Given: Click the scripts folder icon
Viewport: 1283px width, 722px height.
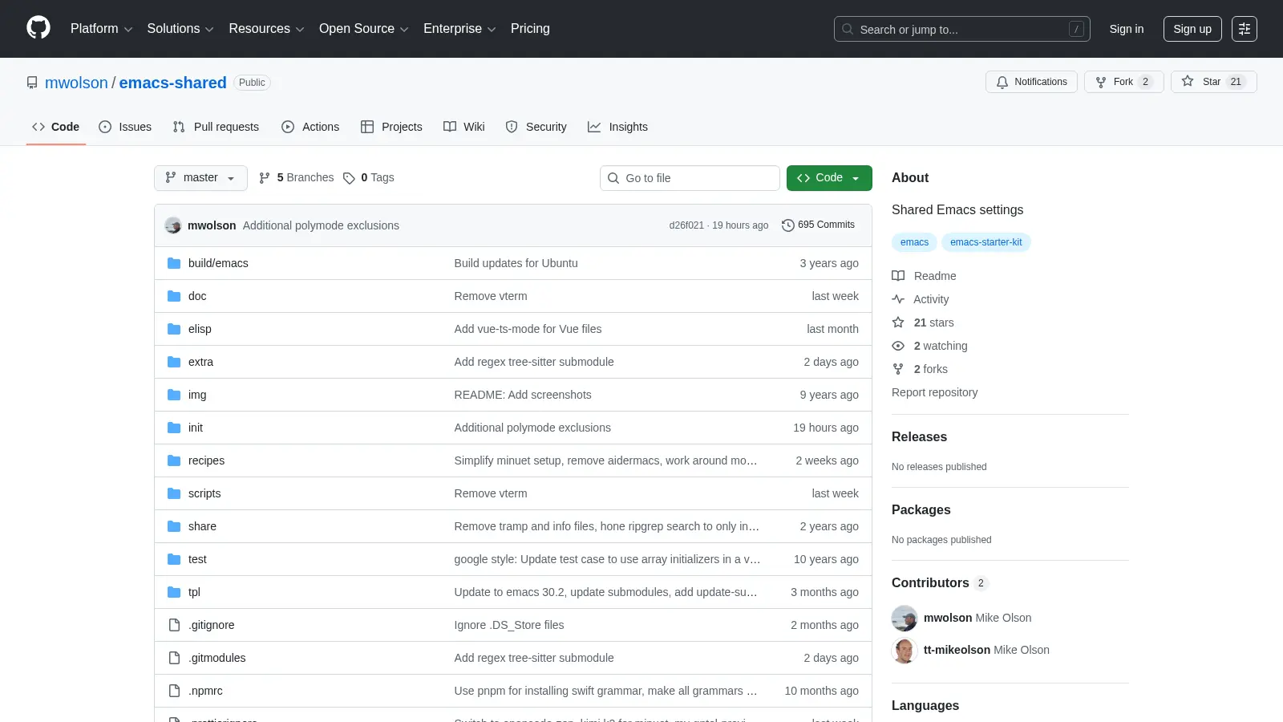Looking at the screenshot, I should 174,493.
